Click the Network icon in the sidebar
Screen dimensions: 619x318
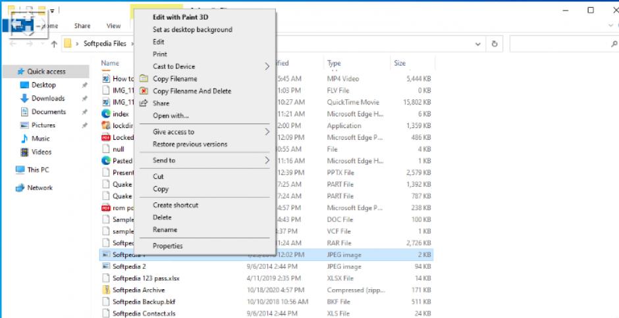tap(20, 188)
